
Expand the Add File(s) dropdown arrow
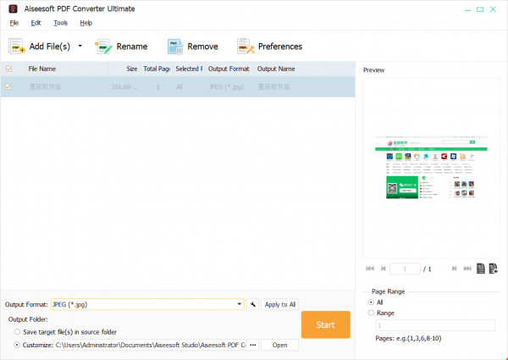coord(80,46)
